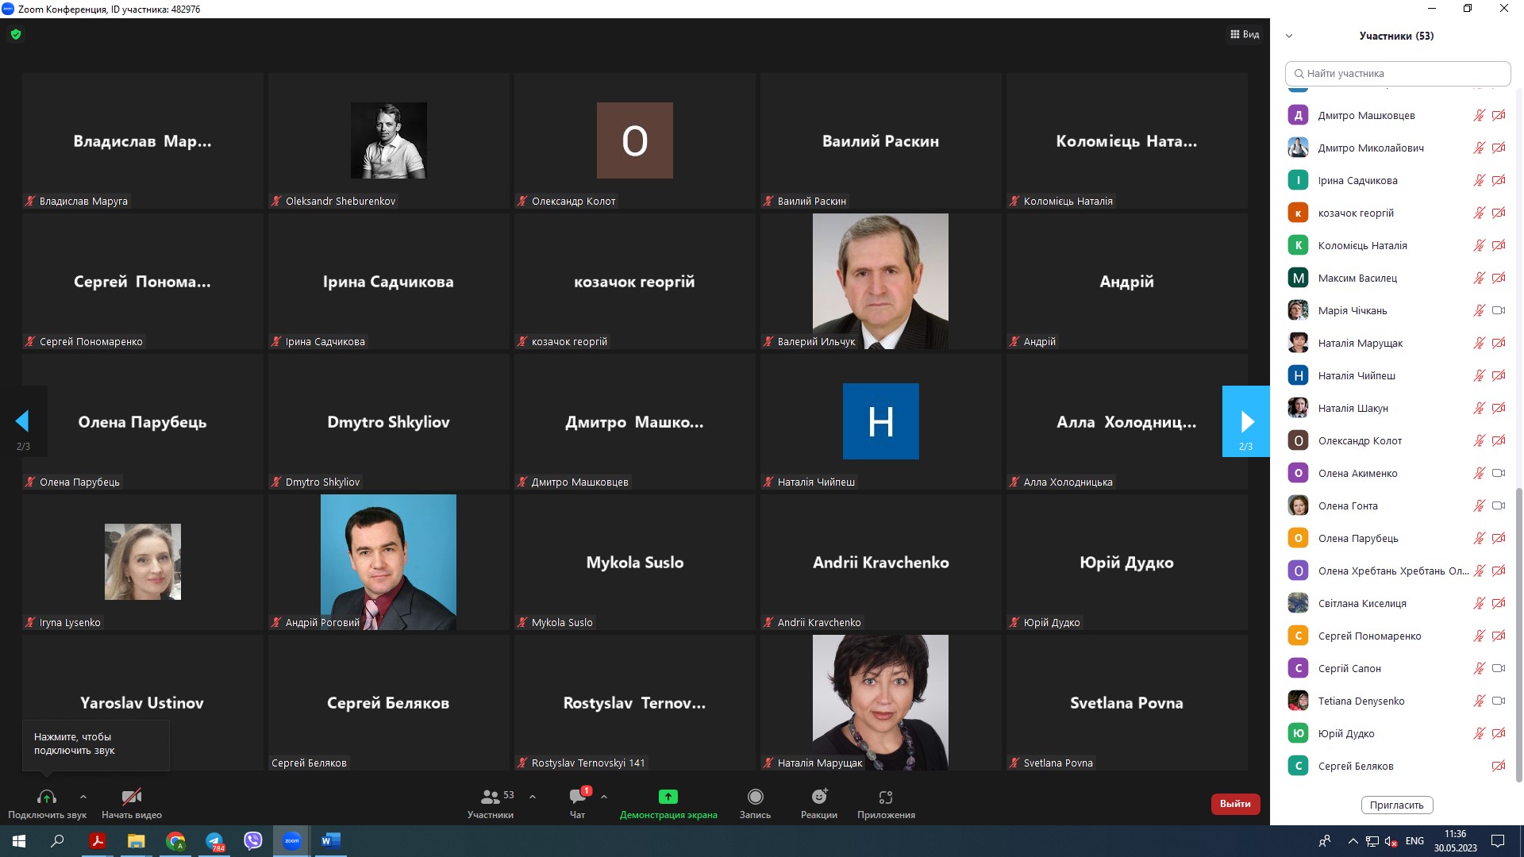Select Олена Гонта in participants list
Viewport: 1524px width, 857px height.
click(1348, 505)
